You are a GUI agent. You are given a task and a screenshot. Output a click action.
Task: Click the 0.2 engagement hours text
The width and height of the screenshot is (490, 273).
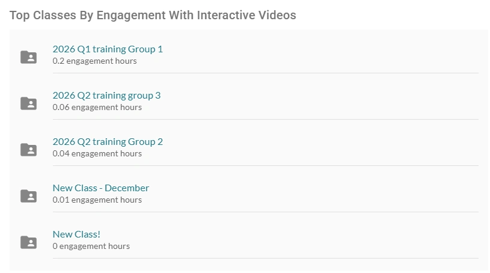[x=94, y=61]
